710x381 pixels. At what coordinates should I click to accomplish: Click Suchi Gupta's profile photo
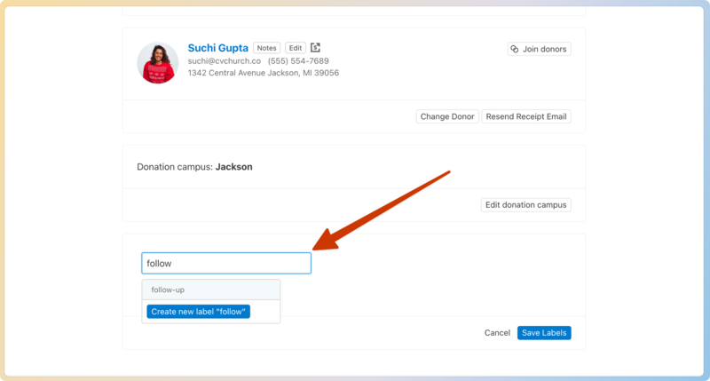(158, 63)
